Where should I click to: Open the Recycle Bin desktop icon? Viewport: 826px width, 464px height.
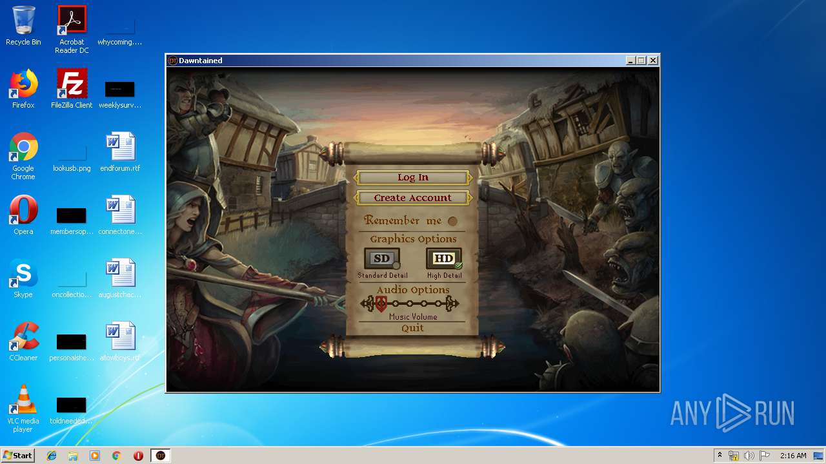(23, 26)
